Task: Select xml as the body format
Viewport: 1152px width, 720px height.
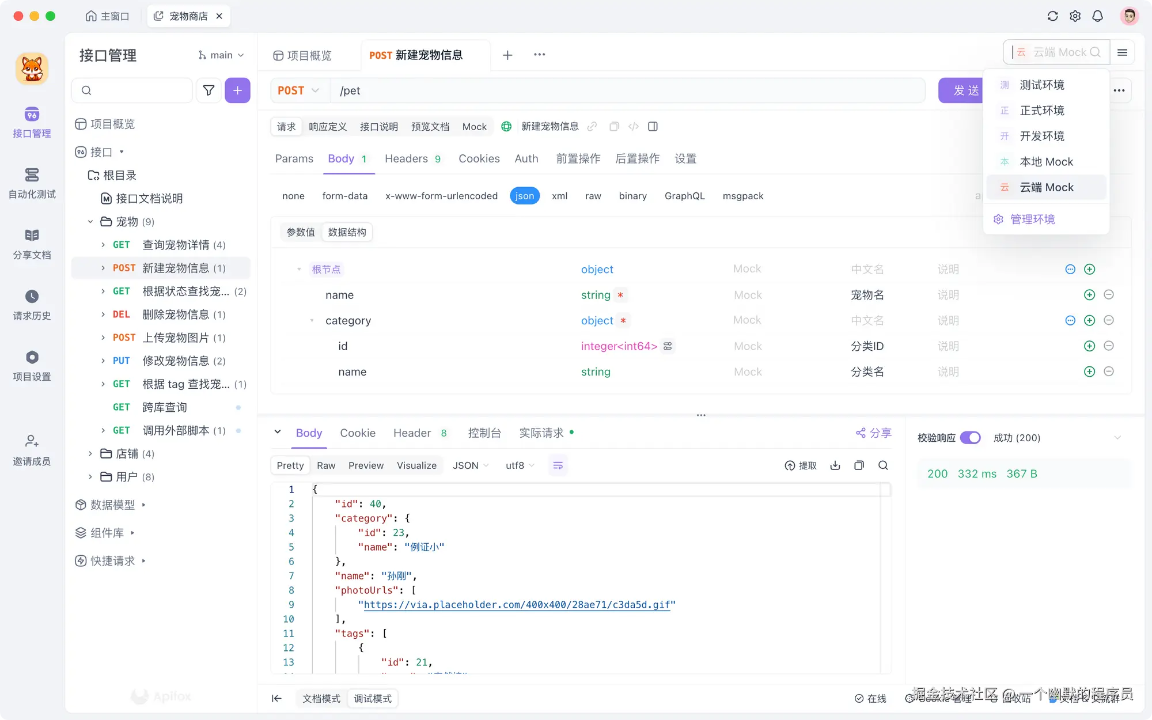Action: click(x=559, y=196)
